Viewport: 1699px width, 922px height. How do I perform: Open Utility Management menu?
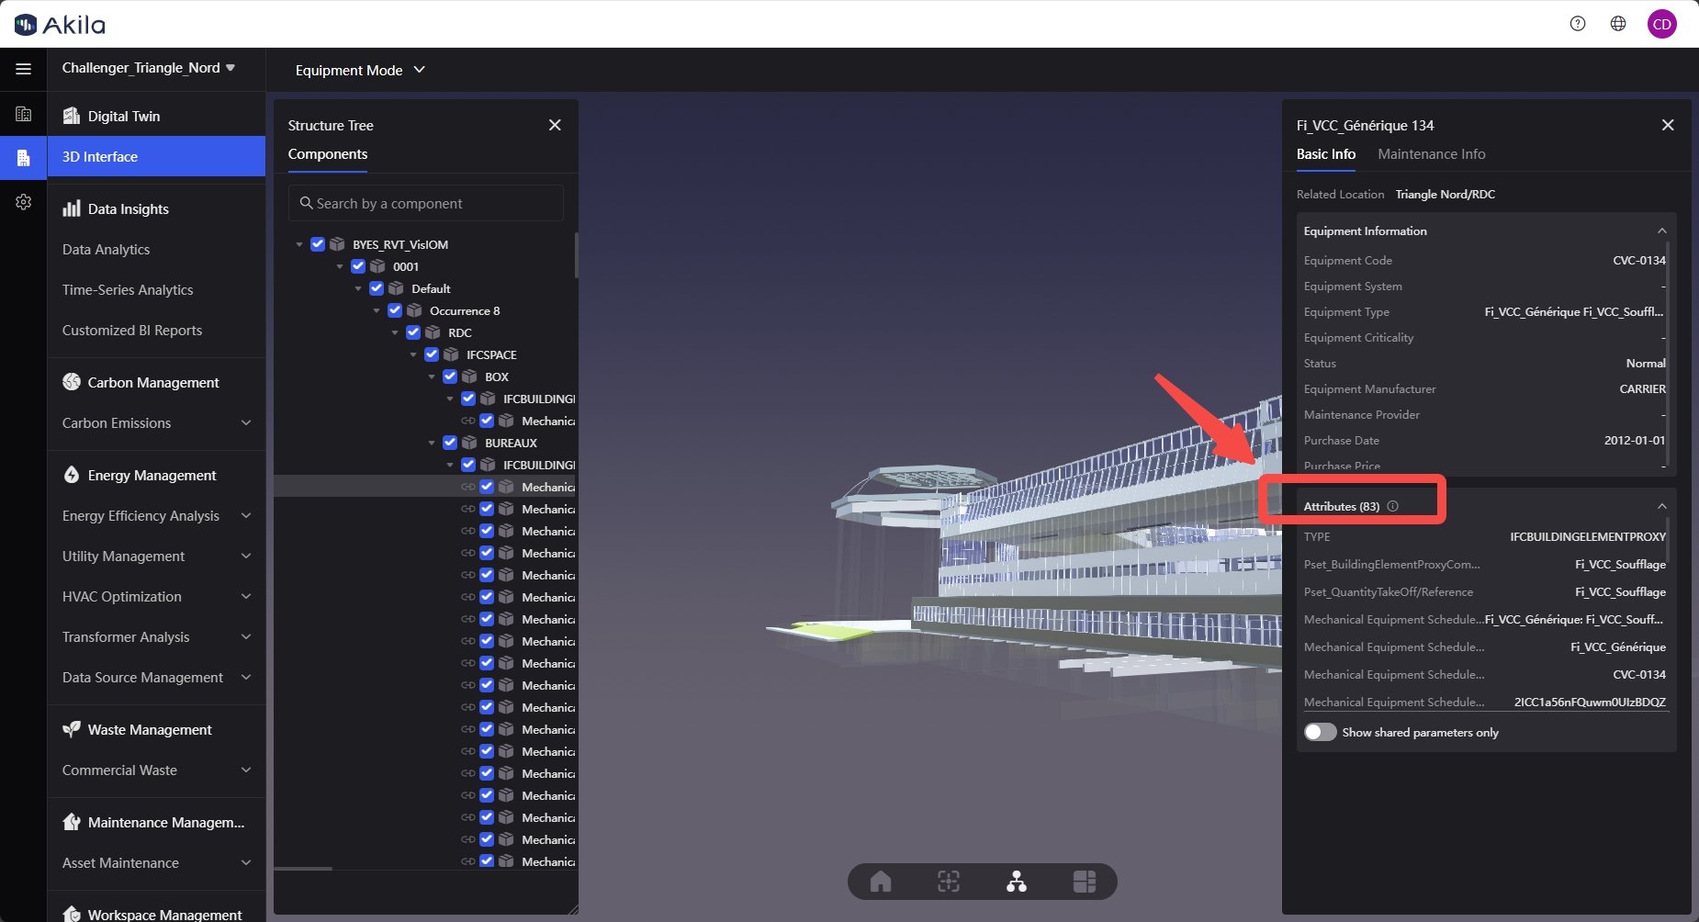click(156, 556)
